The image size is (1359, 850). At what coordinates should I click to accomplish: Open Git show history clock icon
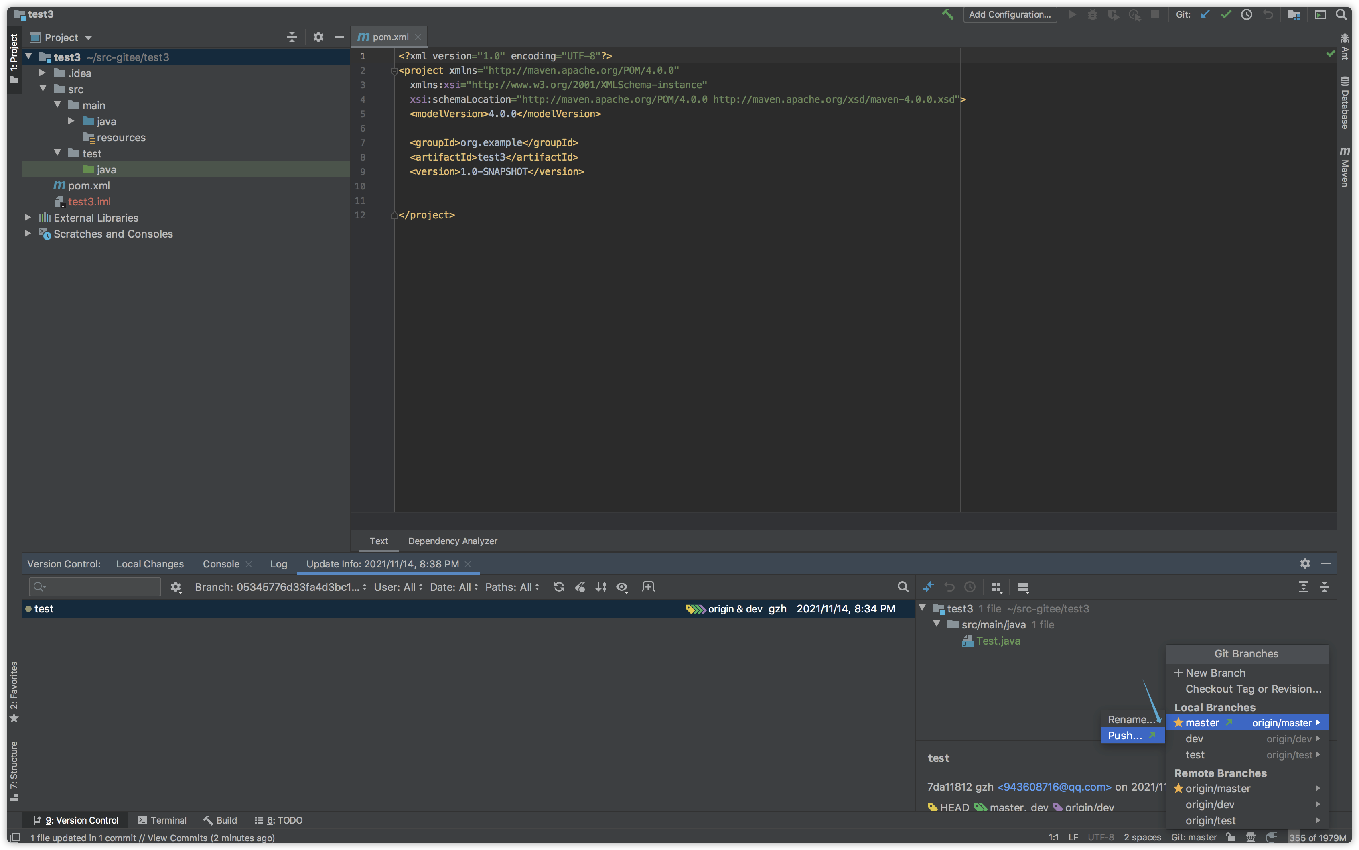pos(1247,14)
